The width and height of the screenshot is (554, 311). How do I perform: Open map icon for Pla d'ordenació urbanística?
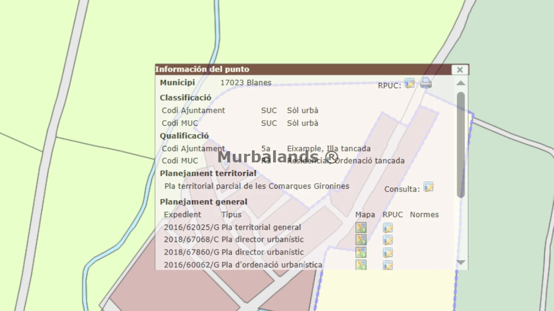pos(361,264)
